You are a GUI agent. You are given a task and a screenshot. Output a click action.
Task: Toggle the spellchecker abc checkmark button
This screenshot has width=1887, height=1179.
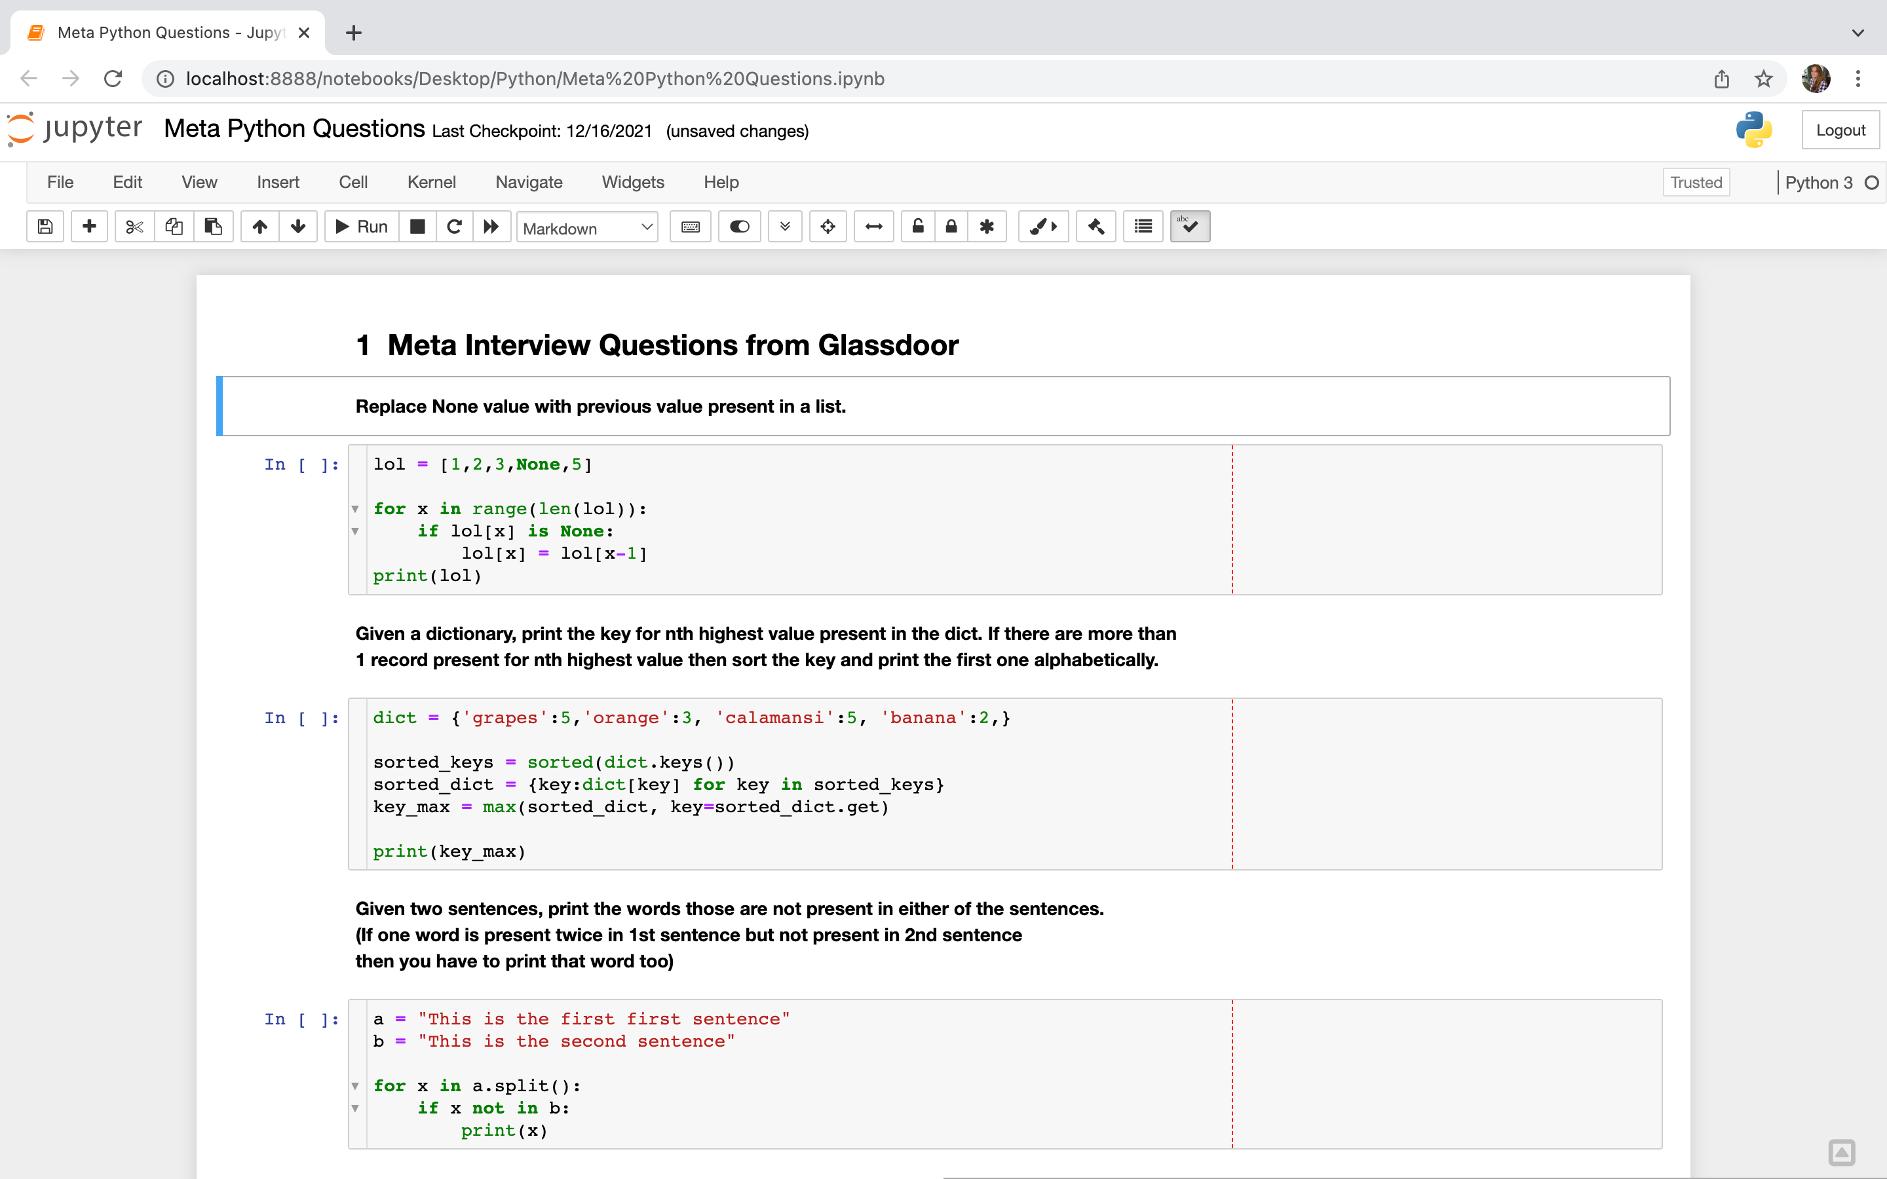[1189, 227]
